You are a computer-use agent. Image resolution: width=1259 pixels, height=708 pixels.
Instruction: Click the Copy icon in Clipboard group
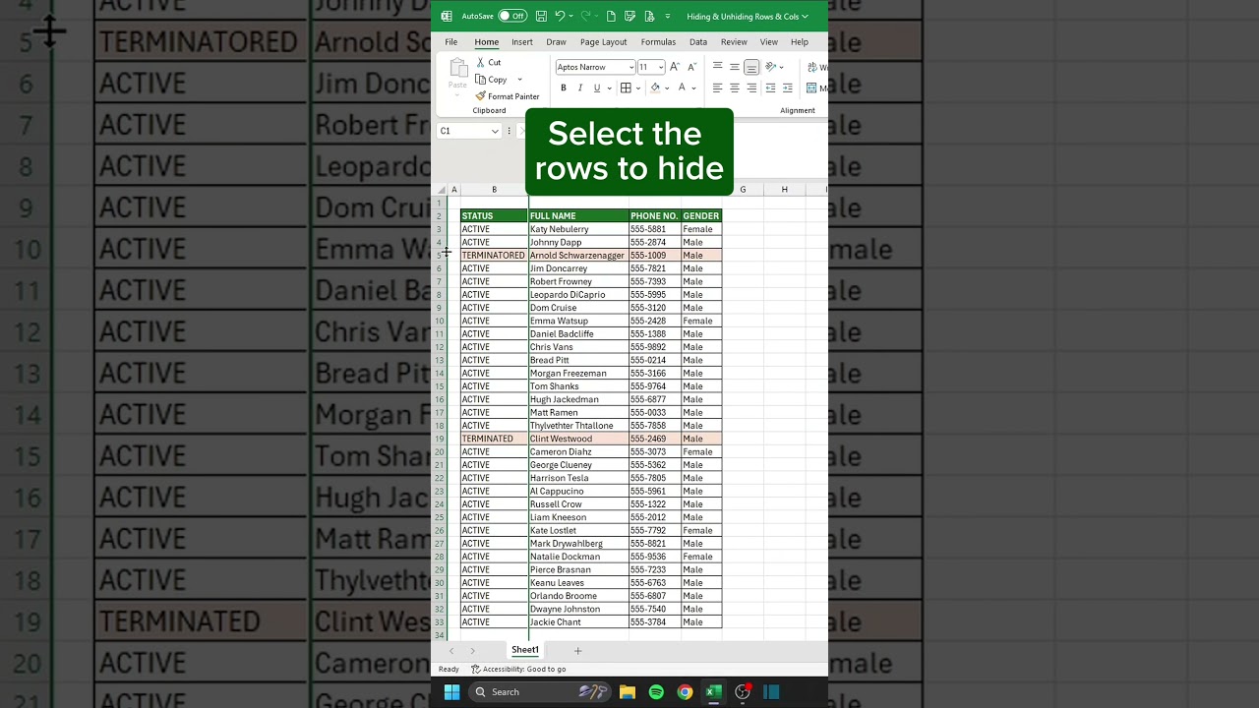pyautogui.click(x=481, y=80)
